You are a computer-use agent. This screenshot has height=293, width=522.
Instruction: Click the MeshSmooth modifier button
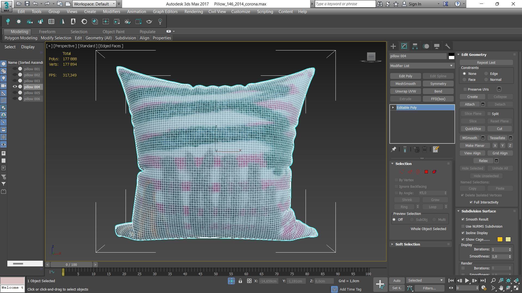click(x=405, y=84)
